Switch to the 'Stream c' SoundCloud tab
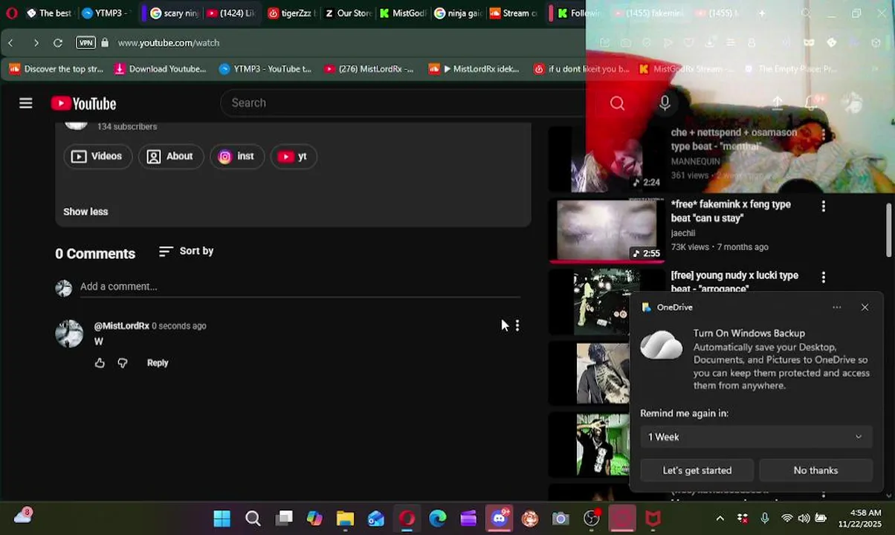This screenshot has width=895, height=535. coord(514,13)
